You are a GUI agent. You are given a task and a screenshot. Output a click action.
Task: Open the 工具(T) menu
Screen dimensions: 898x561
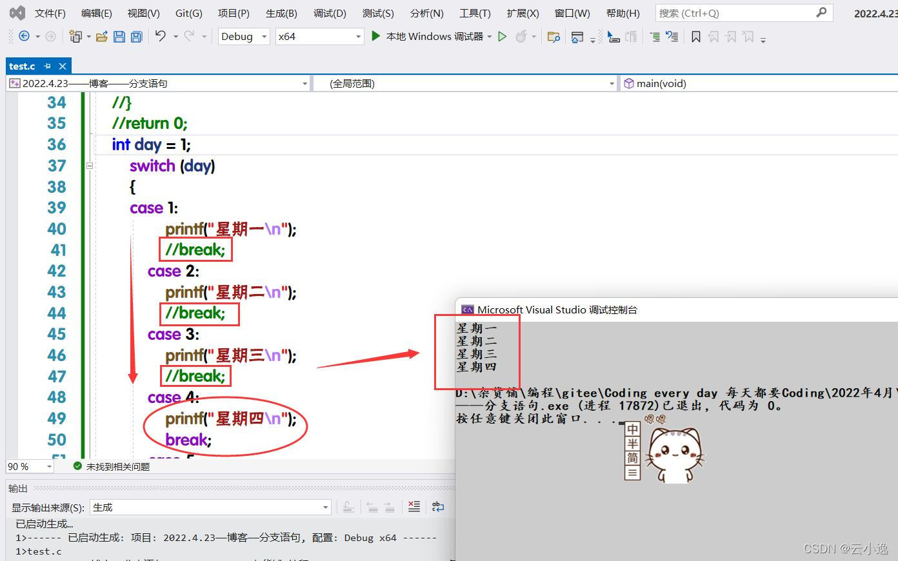pyautogui.click(x=475, y=13)
